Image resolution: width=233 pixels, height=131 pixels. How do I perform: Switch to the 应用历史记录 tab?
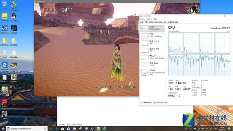click(x=153, y=22)
